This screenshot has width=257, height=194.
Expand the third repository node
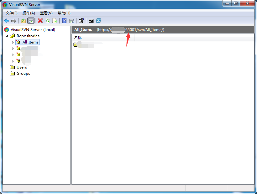point(13,55)
